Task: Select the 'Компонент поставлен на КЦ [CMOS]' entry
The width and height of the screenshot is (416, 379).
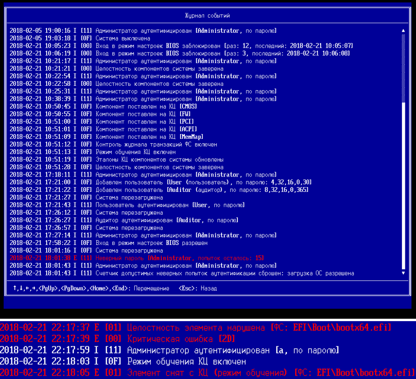Action: (104, 107)
